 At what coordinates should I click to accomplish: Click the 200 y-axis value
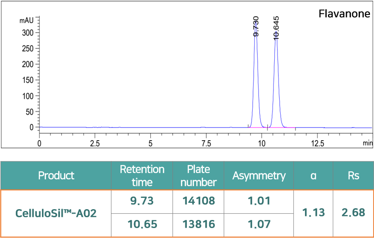click(28, 64)
